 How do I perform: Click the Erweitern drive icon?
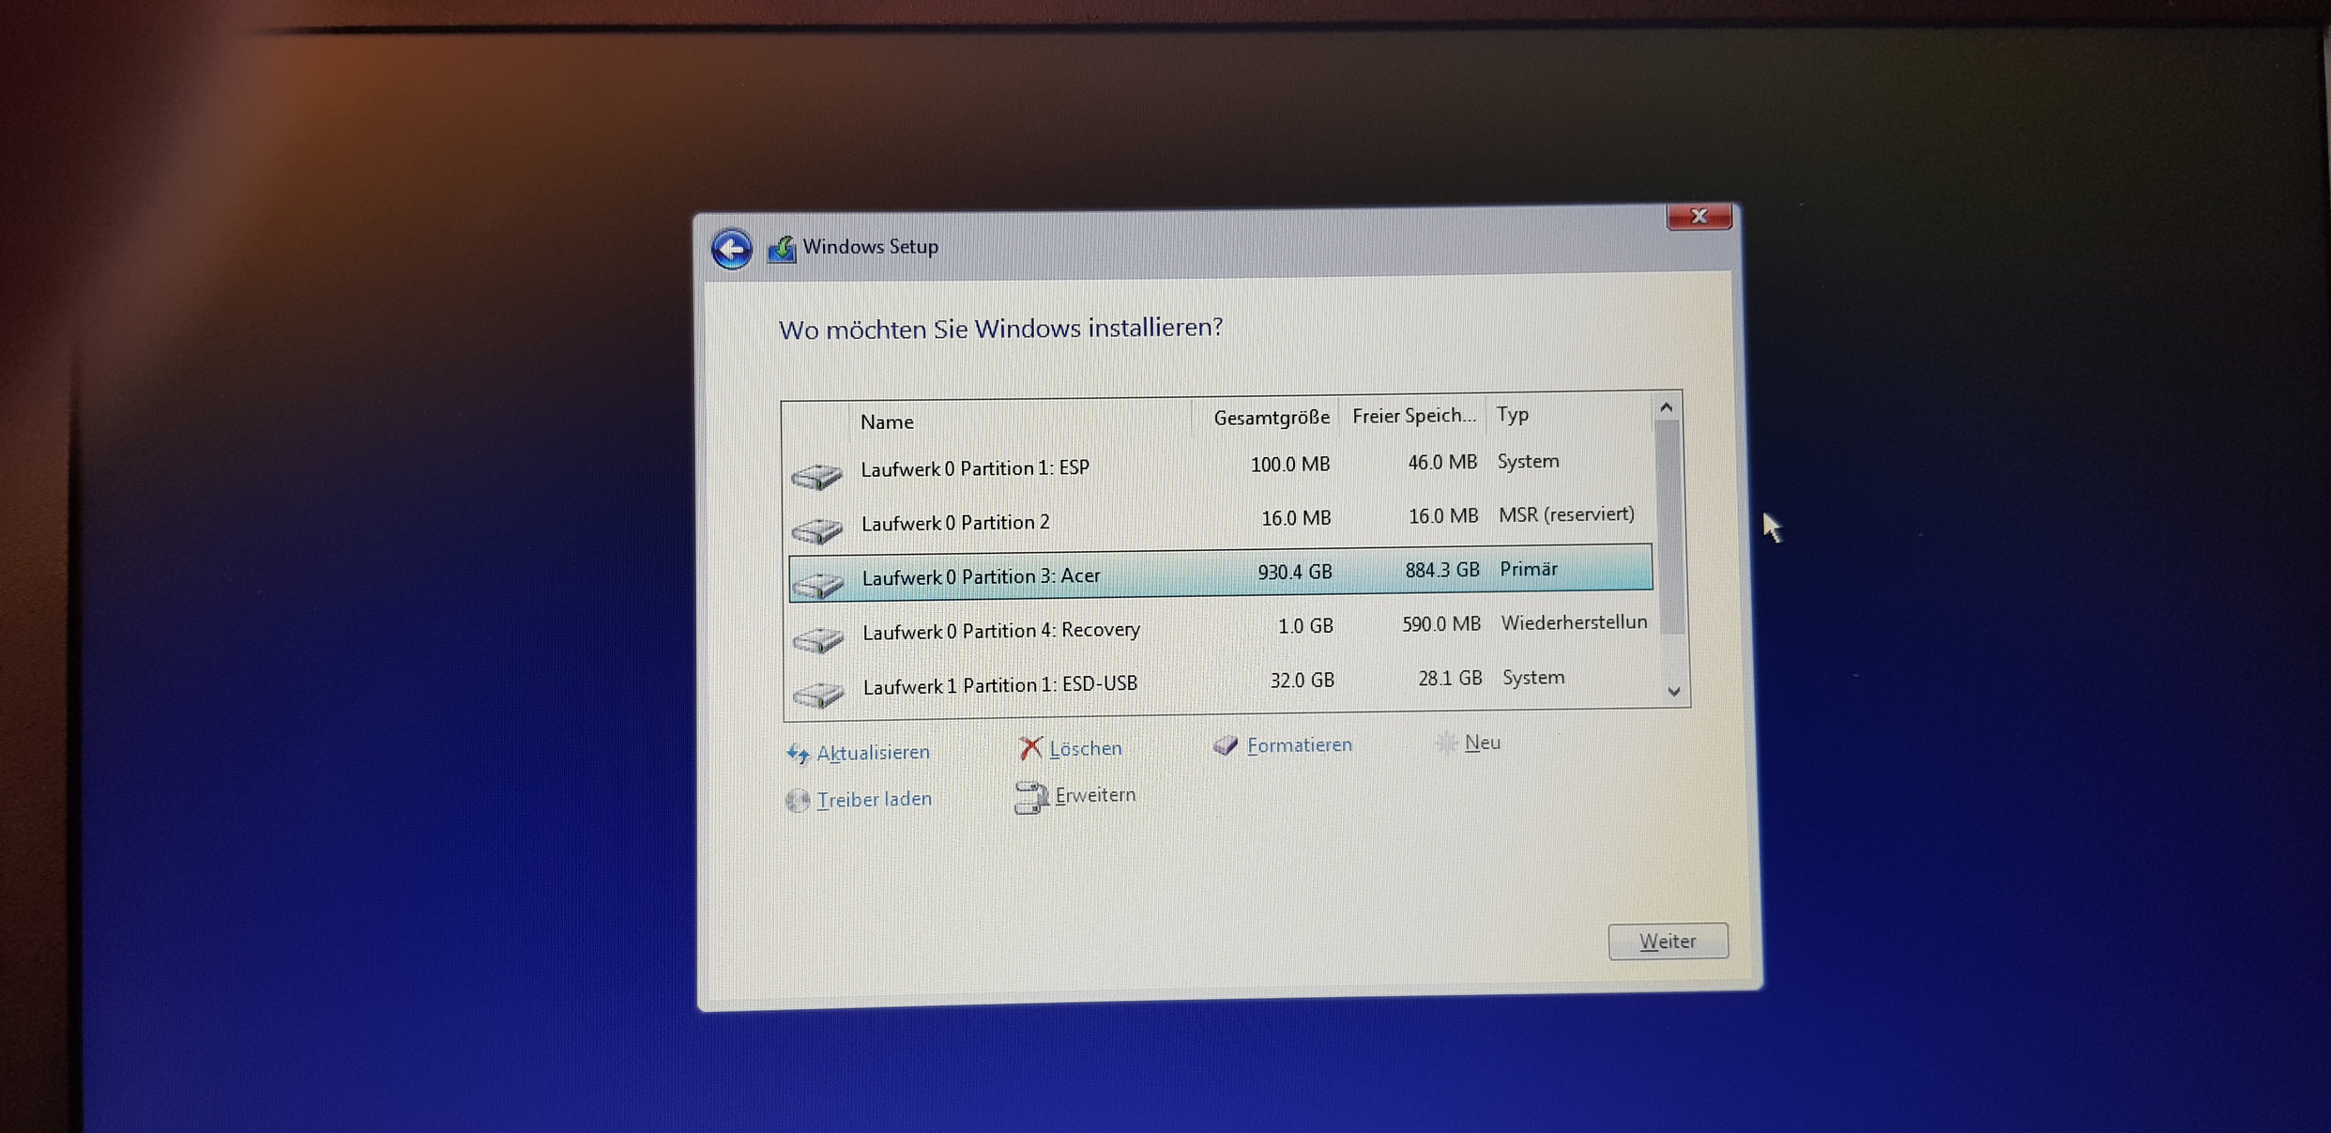click(x=1031, y=798)
